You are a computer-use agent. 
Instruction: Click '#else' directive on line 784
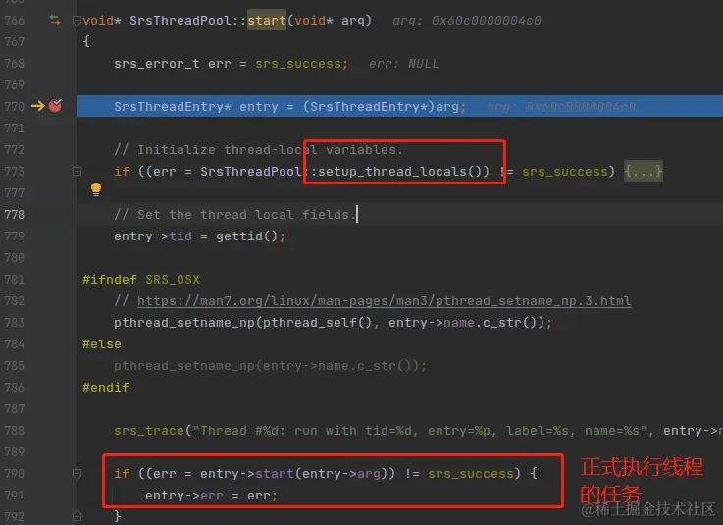coord(102,344)
